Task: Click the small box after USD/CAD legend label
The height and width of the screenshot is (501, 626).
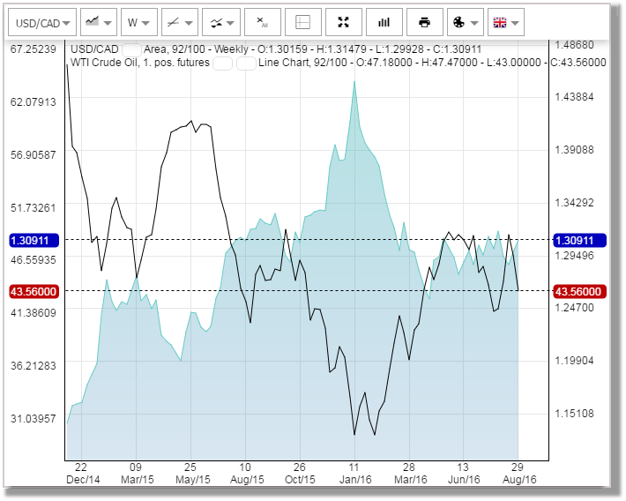Action: click(x=131, y=50)
